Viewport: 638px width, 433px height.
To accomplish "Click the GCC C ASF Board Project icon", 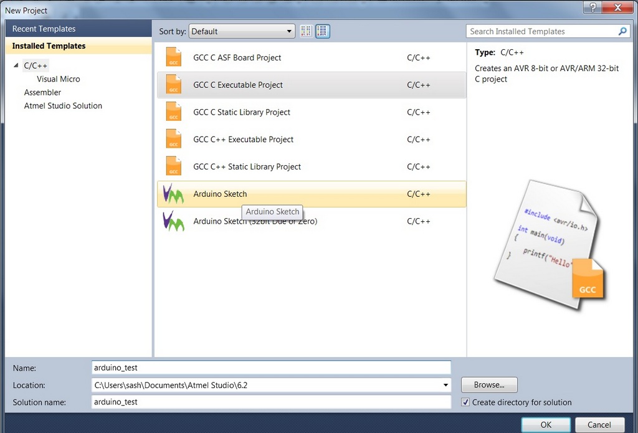I will (174, 57).
